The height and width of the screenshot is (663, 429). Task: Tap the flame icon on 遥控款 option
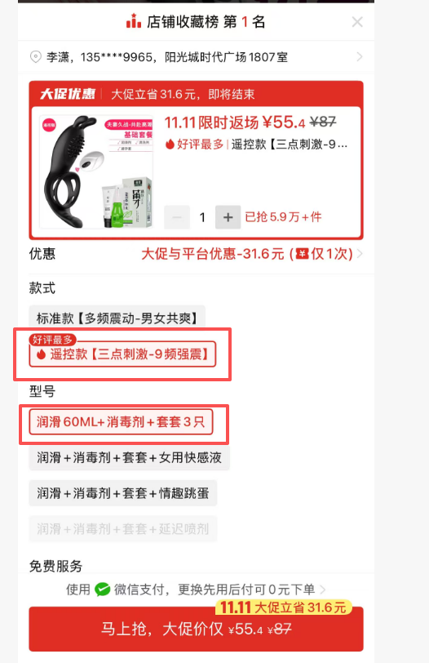pos(41,354)
